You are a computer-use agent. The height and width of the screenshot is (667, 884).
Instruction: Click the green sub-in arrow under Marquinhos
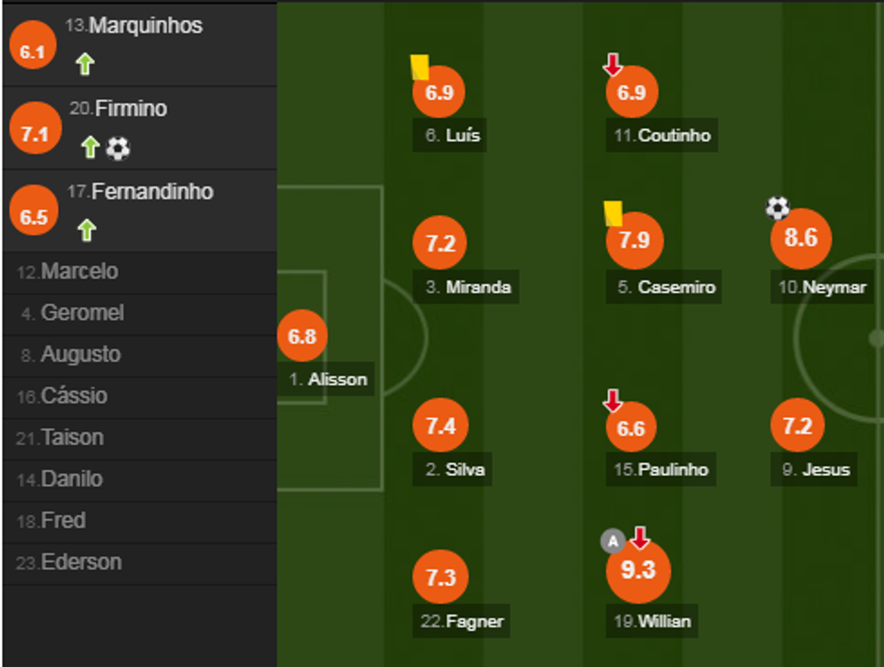[x=85, y=64]
